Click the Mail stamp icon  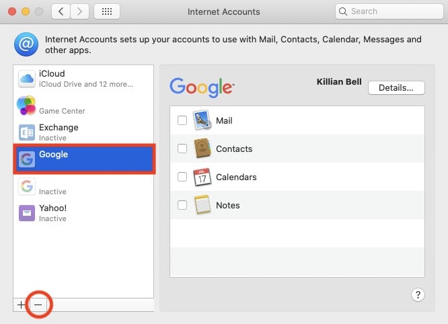[202, 121]
